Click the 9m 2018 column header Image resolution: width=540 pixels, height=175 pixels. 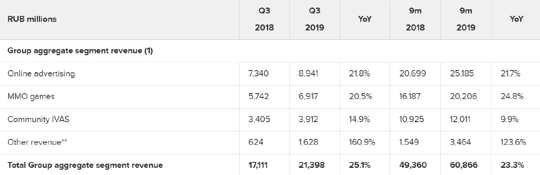[415, 19]
